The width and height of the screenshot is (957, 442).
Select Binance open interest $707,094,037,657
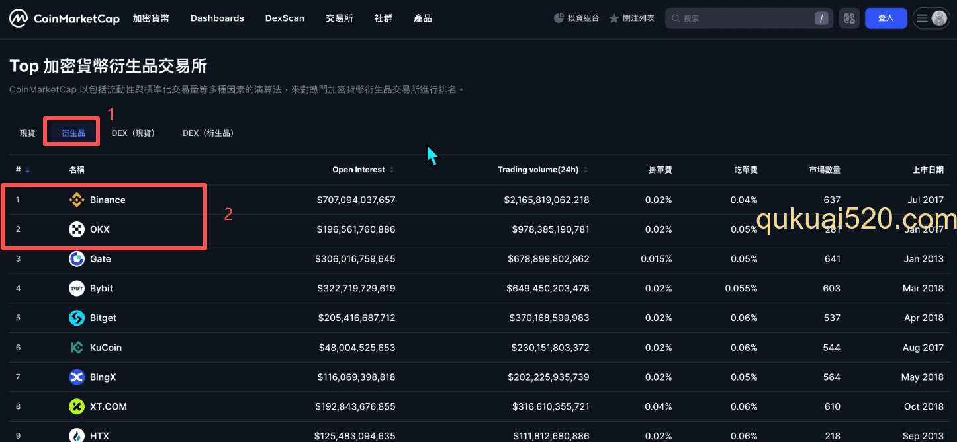pos(356,200)
